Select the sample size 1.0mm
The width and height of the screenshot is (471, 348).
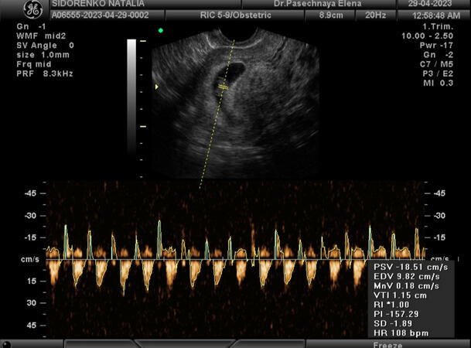point(43,55)
